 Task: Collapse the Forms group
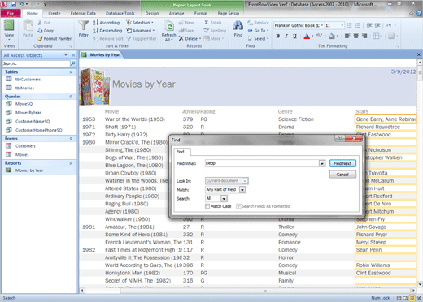click(71, 139)
